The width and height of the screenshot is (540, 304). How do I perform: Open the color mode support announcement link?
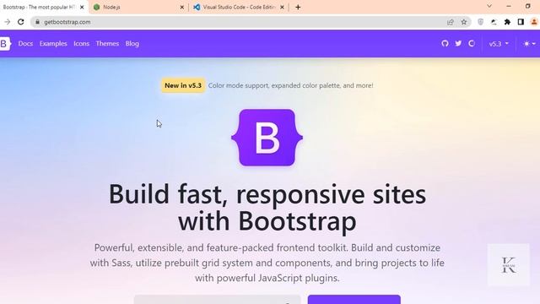(x=290, y=85)
